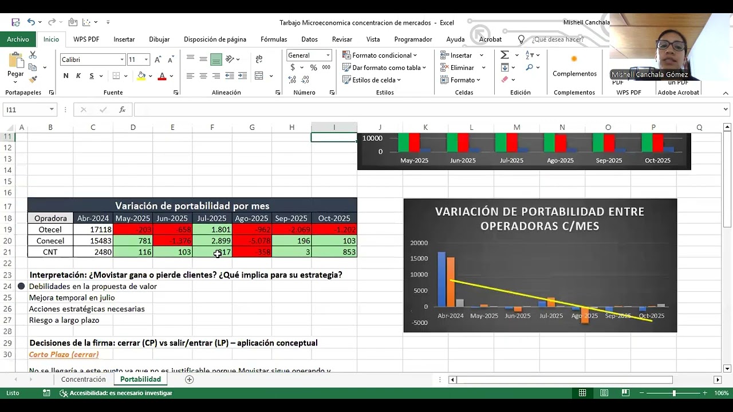Select the Page Layout view icon in the status bar

[604, 393]
